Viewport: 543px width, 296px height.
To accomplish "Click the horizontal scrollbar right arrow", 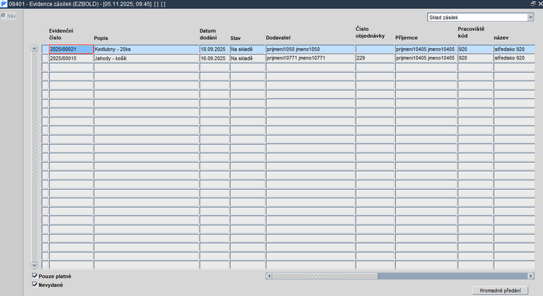I will (531, 276).
